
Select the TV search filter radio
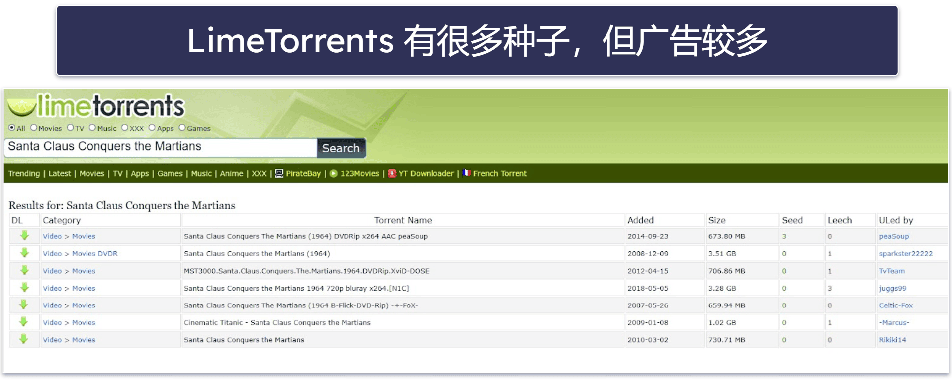tap(71, 128)
